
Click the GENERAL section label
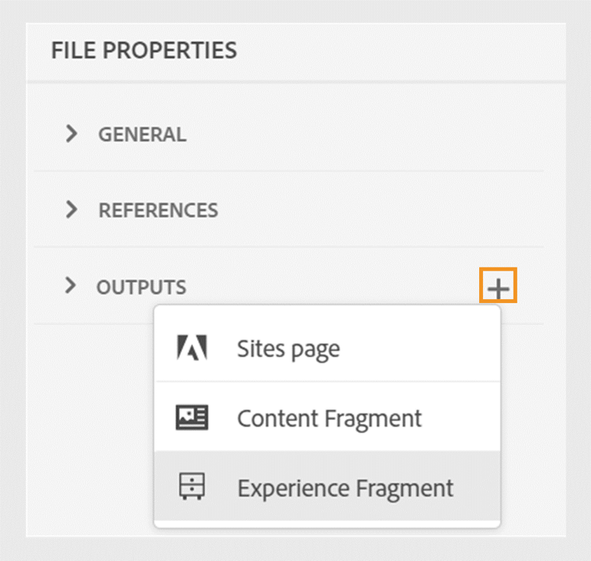click(142, 134)
